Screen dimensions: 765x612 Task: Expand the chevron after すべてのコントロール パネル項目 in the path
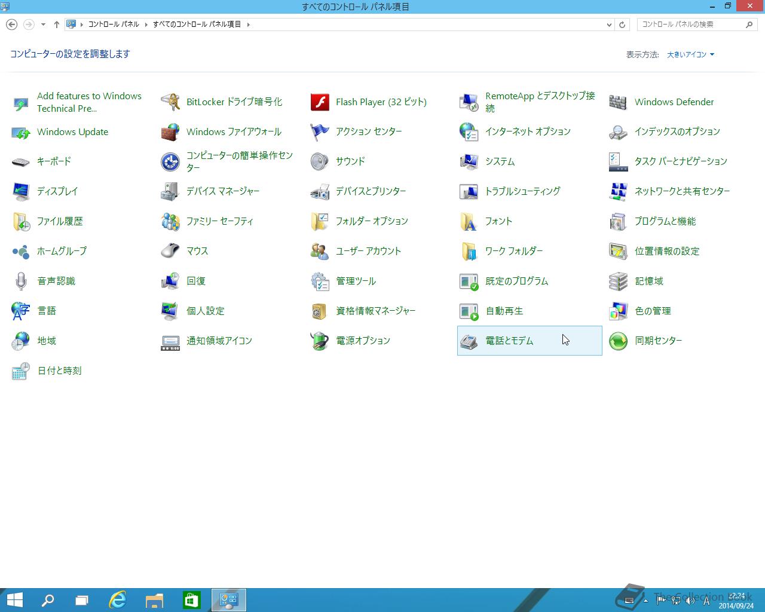(x=248, y=25)
